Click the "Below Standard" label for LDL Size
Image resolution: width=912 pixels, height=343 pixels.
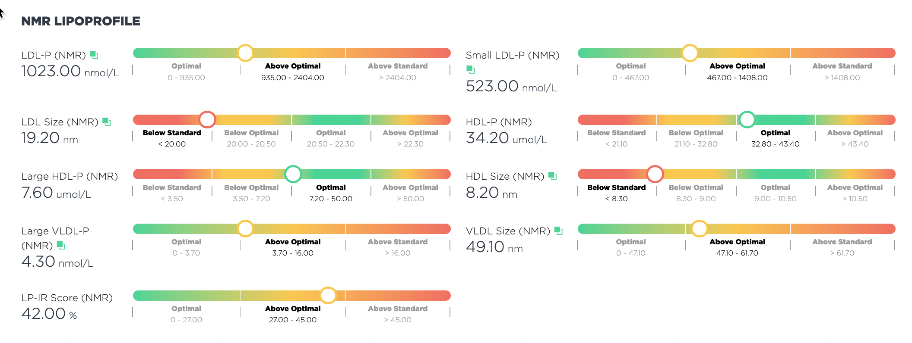(172, 133)
